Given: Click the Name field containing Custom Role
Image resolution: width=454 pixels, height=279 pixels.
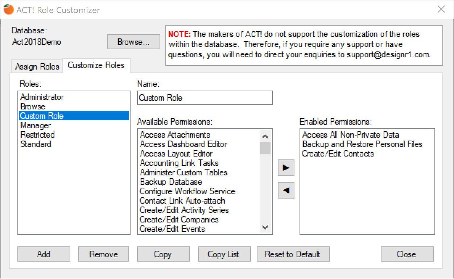Looking at the screenshot, I should (205, 98).
